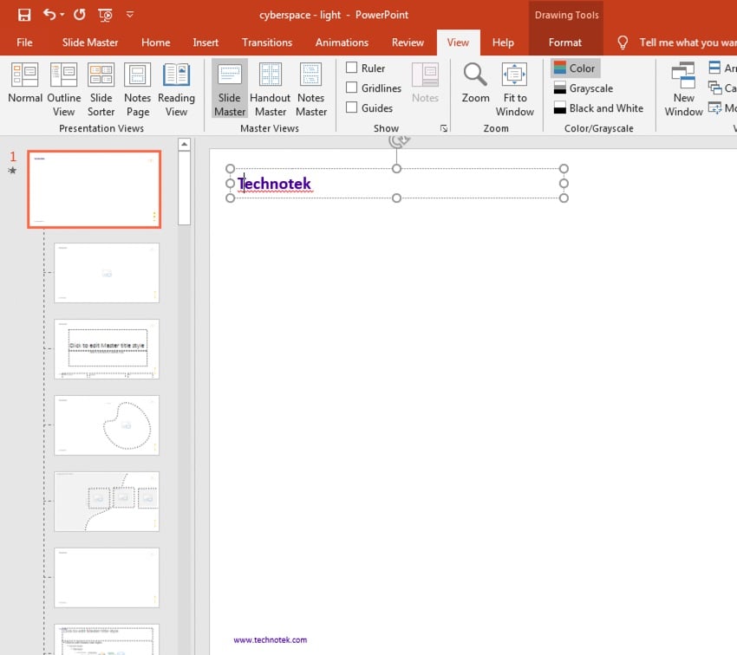Open the Animations ribbon tab
The image size is (737, 655).
[x=342, y=42]
